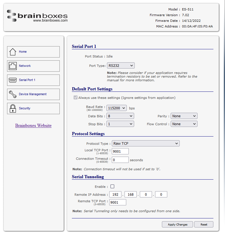The width and height of the screenshot is (225, 232).
Task: Click the Device Management wrench icon
Action: pyautogui.click(x=13, y=94)
